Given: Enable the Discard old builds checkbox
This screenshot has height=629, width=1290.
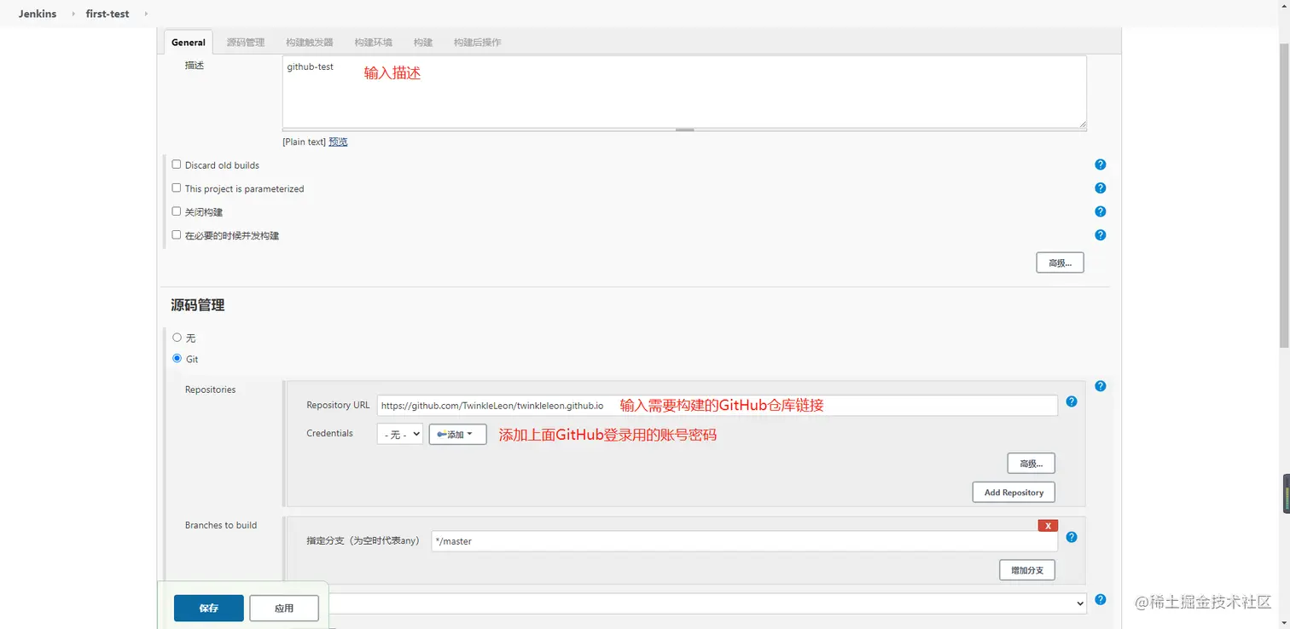Looking at the screenshot, I should coord(176,164).
